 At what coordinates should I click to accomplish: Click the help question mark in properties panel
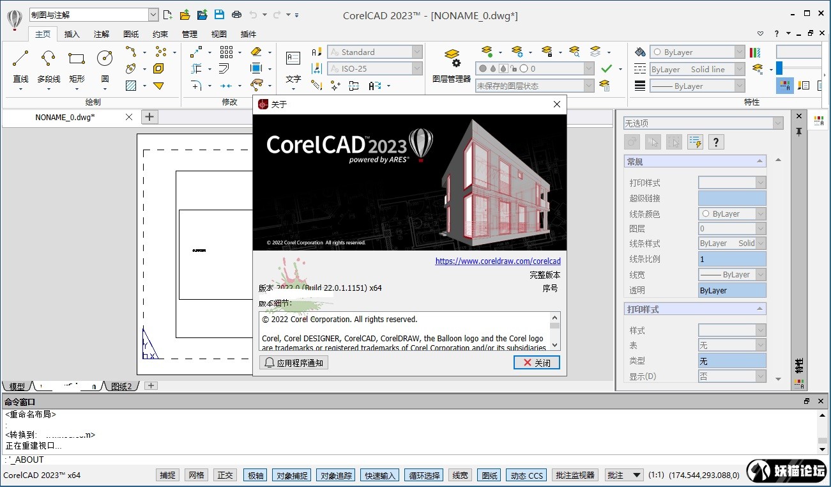(716, 142)
